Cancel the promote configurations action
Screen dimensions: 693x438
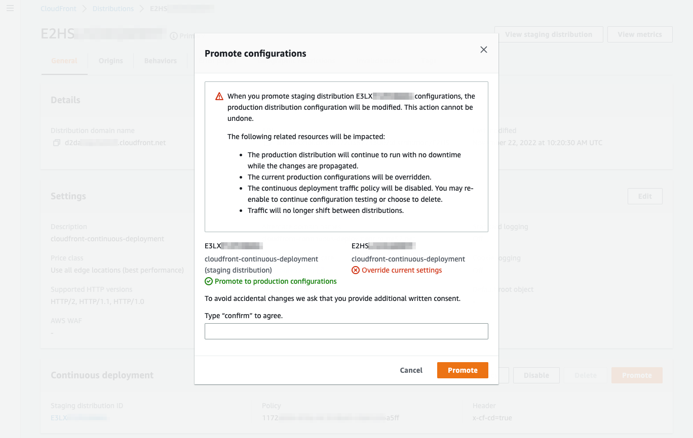(410, 370)
